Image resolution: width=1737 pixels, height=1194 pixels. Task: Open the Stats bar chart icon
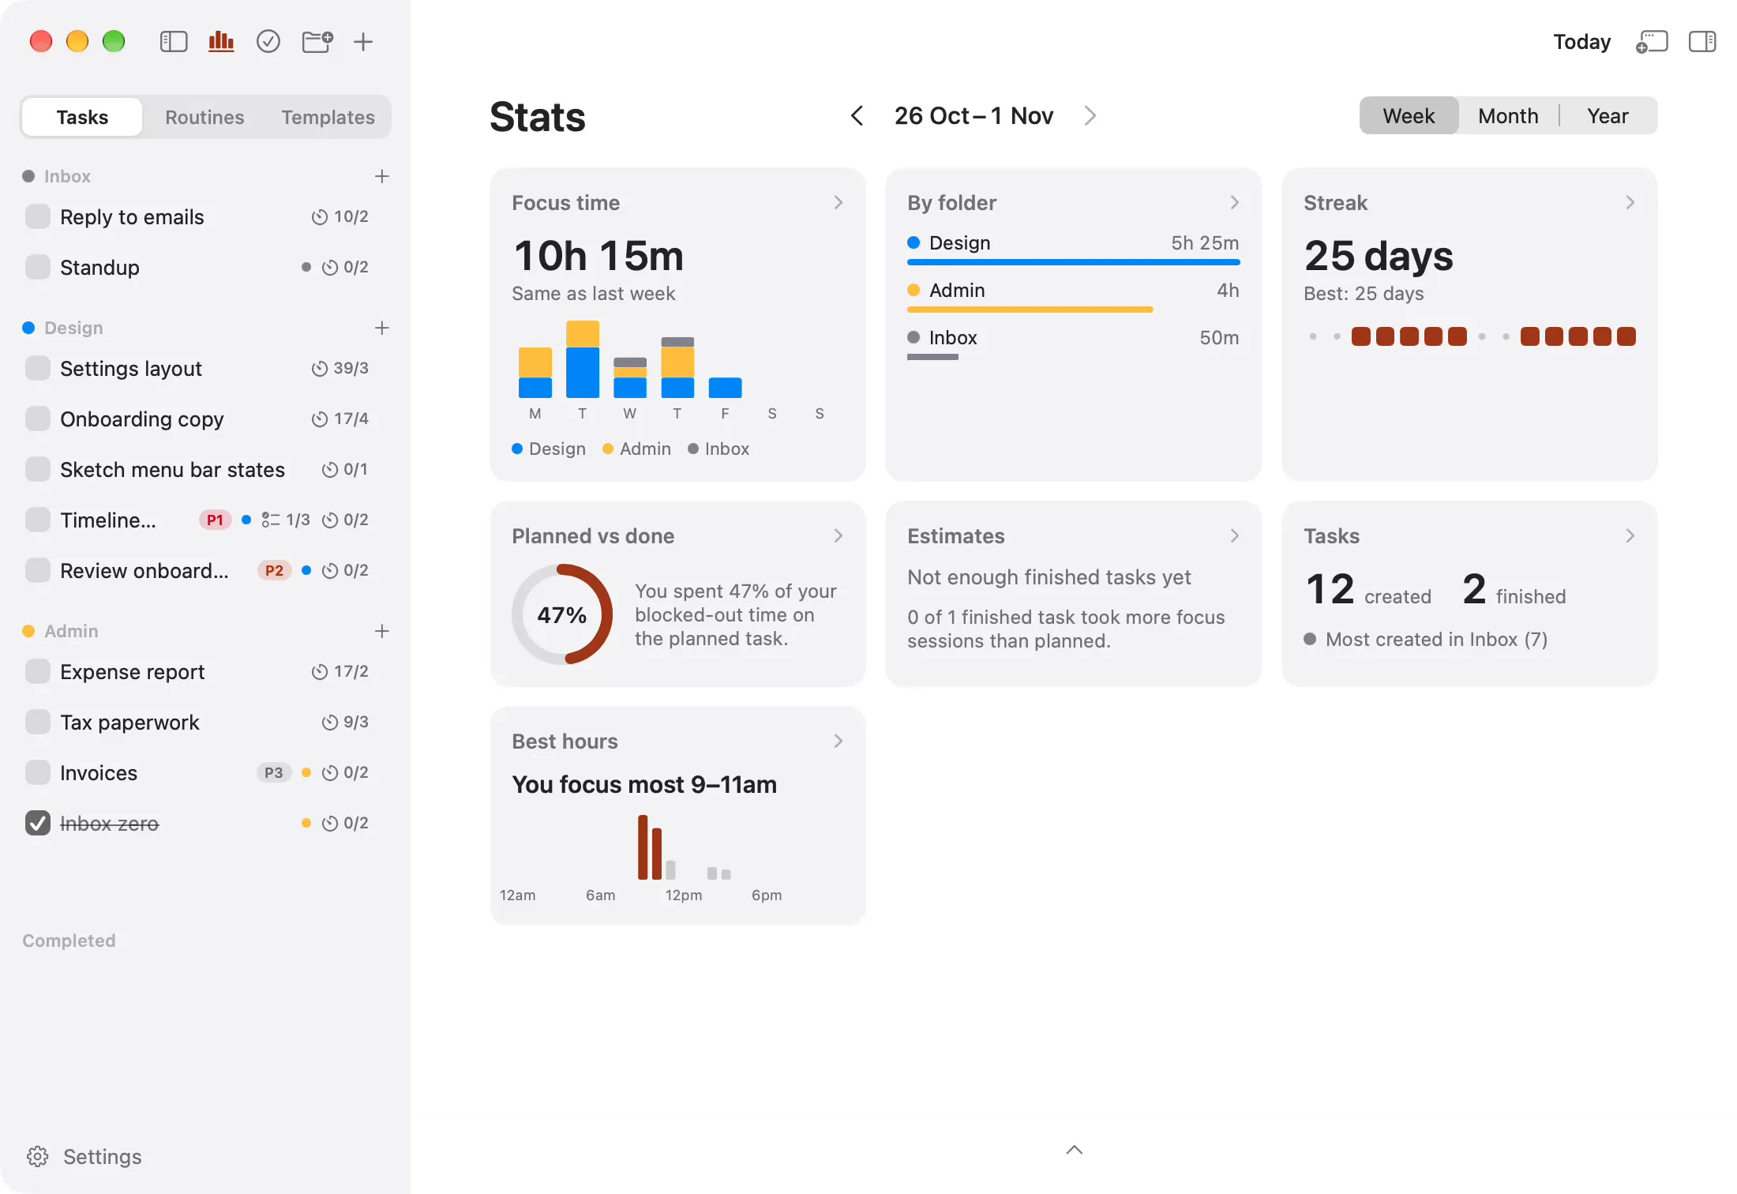click(221, 41)
